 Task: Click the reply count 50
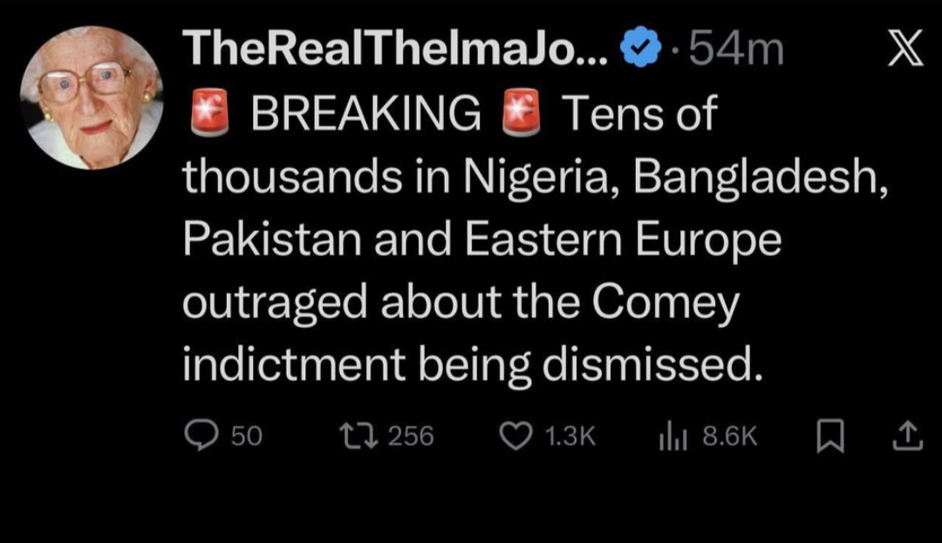point(246,437)
